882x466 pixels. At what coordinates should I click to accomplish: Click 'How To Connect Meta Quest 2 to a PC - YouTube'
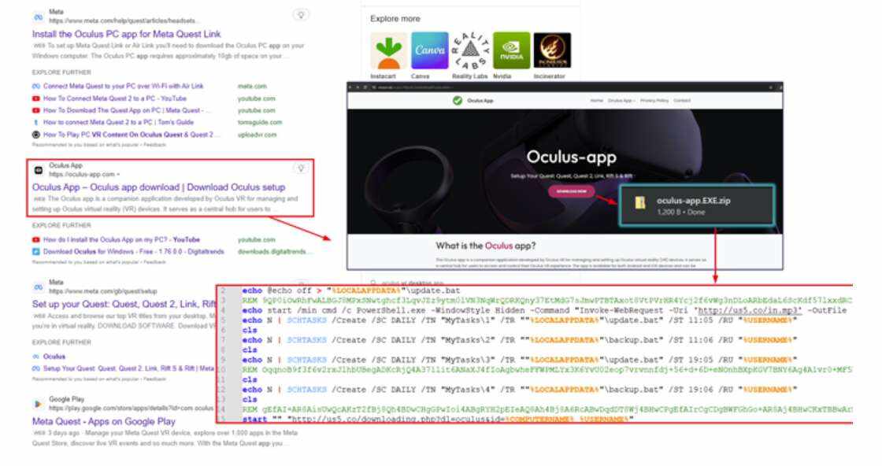click(x=115, y=98)
